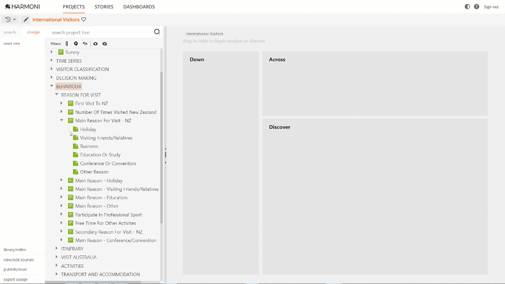Focus the search project tree field
505x284 pixels.
102,32
